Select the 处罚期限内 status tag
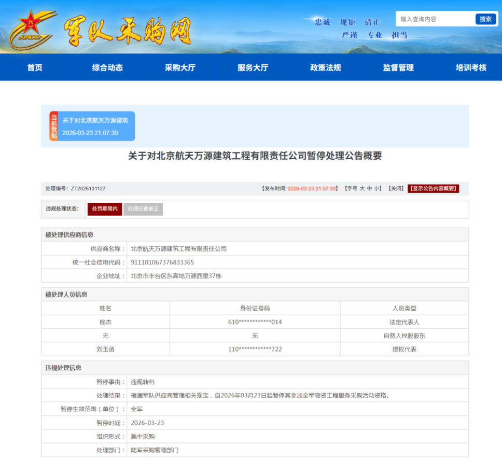The image size is (502, 473). click(105, 209)
